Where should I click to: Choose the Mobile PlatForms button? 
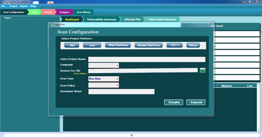[x=148, y=45]
